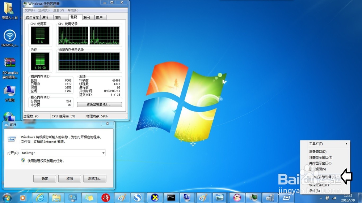Viewport: 362px width, 203px height.
Task: Launch Windows Media Player from taskbar
Action: [22, 198]
